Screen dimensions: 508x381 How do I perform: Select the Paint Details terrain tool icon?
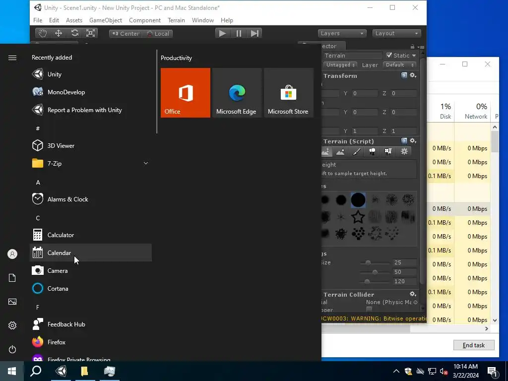click(388, 152)
